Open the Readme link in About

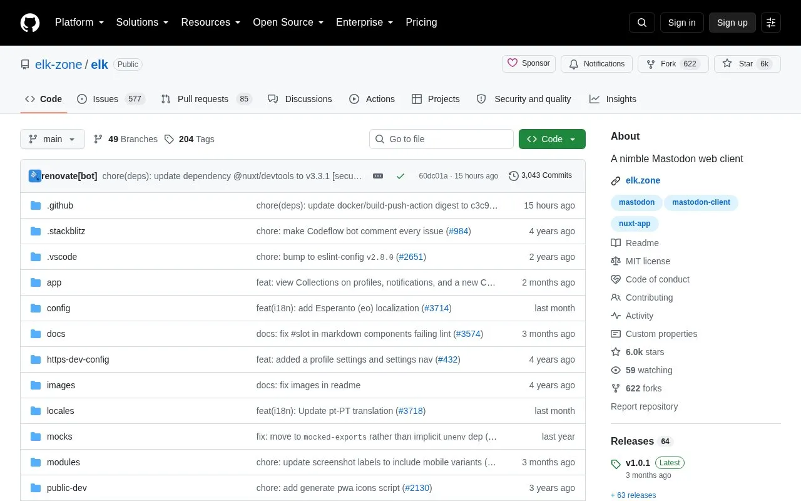click(x=635, y=243)
